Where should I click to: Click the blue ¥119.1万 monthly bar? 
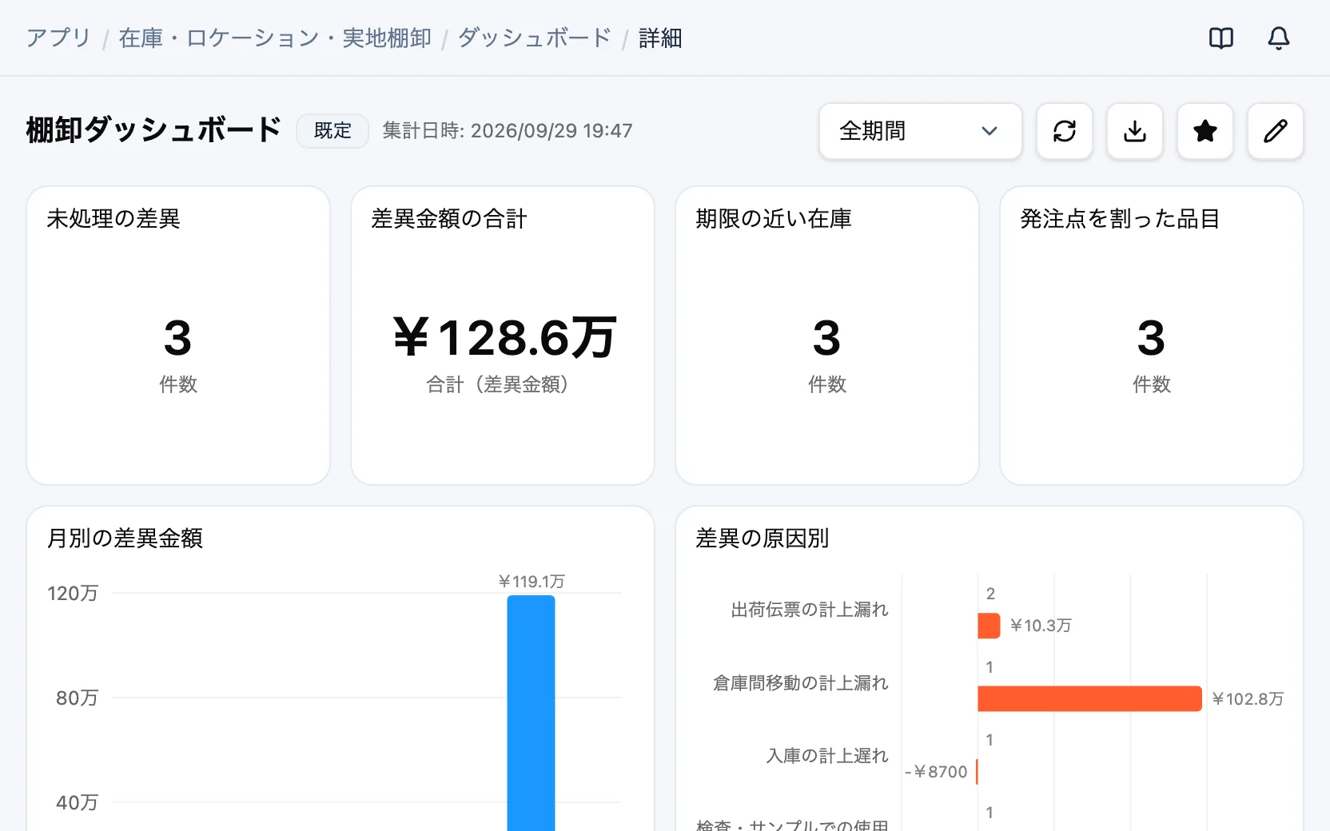531,713
